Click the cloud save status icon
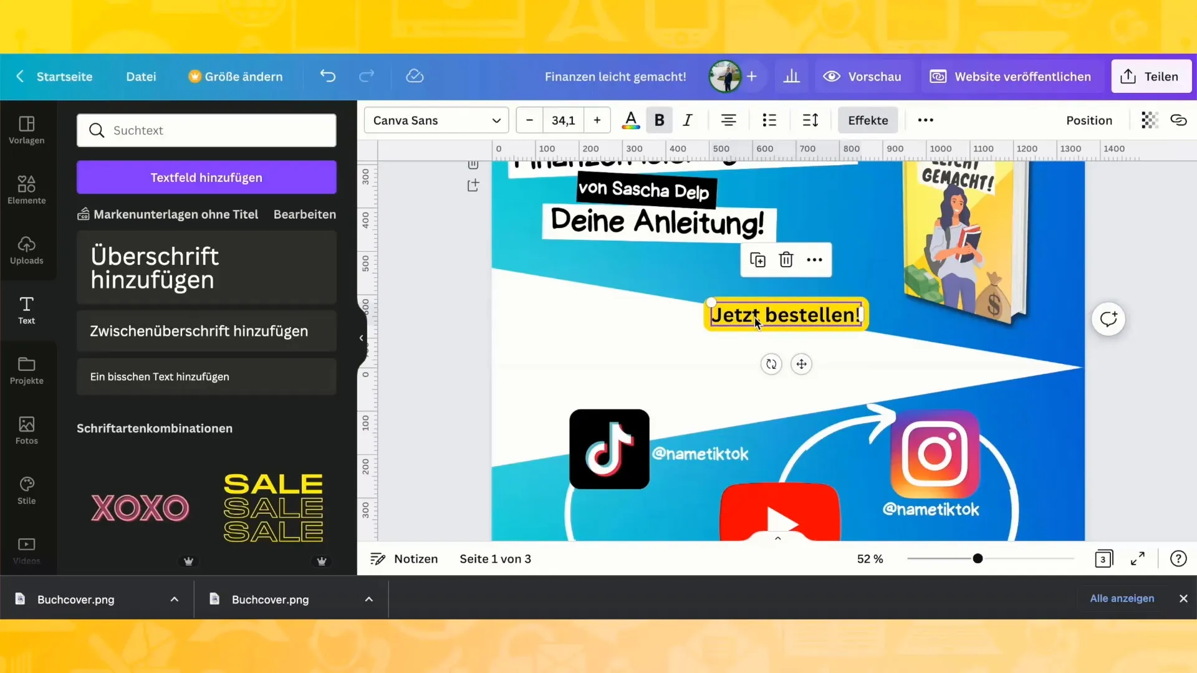 (x=415, y=76)
